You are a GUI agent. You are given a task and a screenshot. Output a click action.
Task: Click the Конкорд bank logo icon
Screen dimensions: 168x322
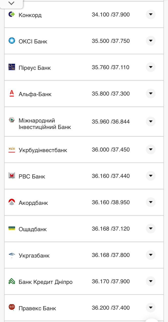[x=12, y=14]
